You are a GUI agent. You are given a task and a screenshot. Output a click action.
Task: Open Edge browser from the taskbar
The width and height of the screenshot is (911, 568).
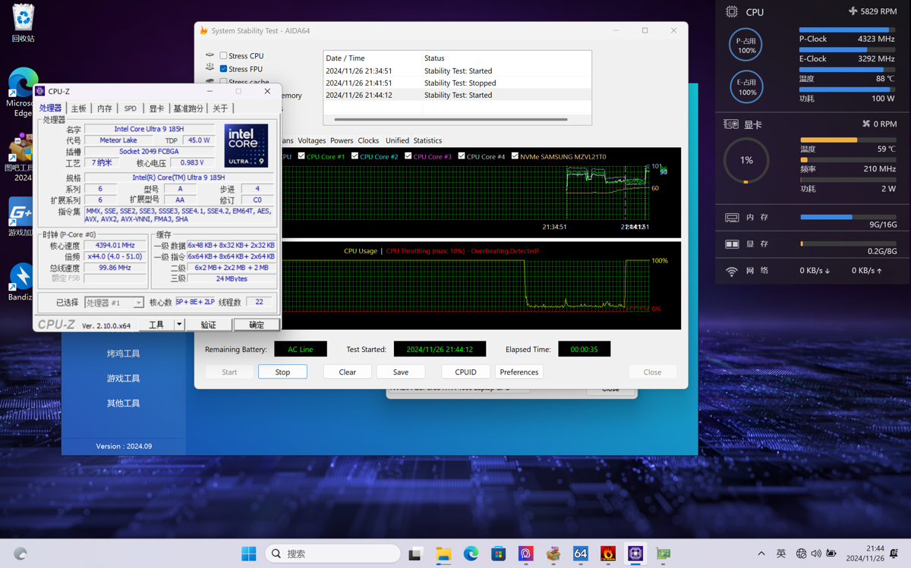pos(471,554)
